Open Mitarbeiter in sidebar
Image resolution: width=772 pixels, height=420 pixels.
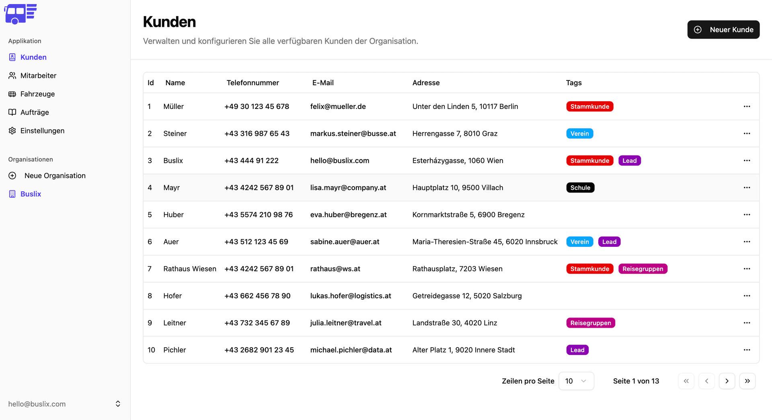tap(38, 76)
